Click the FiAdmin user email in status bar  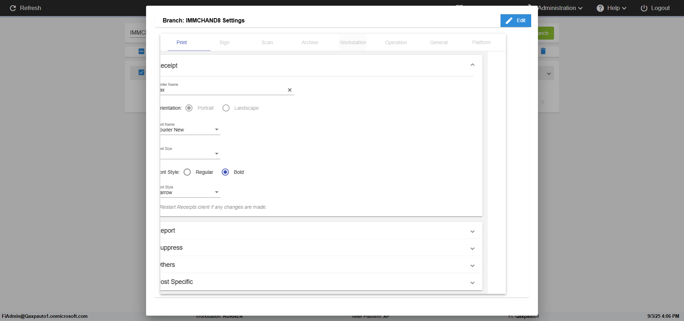[x=45, y=316]
